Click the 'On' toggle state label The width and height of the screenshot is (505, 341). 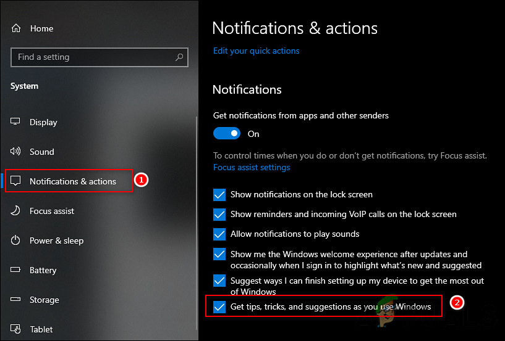(253, 134)
